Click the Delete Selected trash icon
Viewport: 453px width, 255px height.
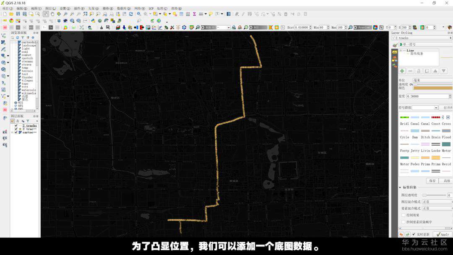(286, 14)
